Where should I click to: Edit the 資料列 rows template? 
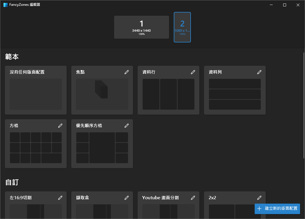tap(259, 72)
